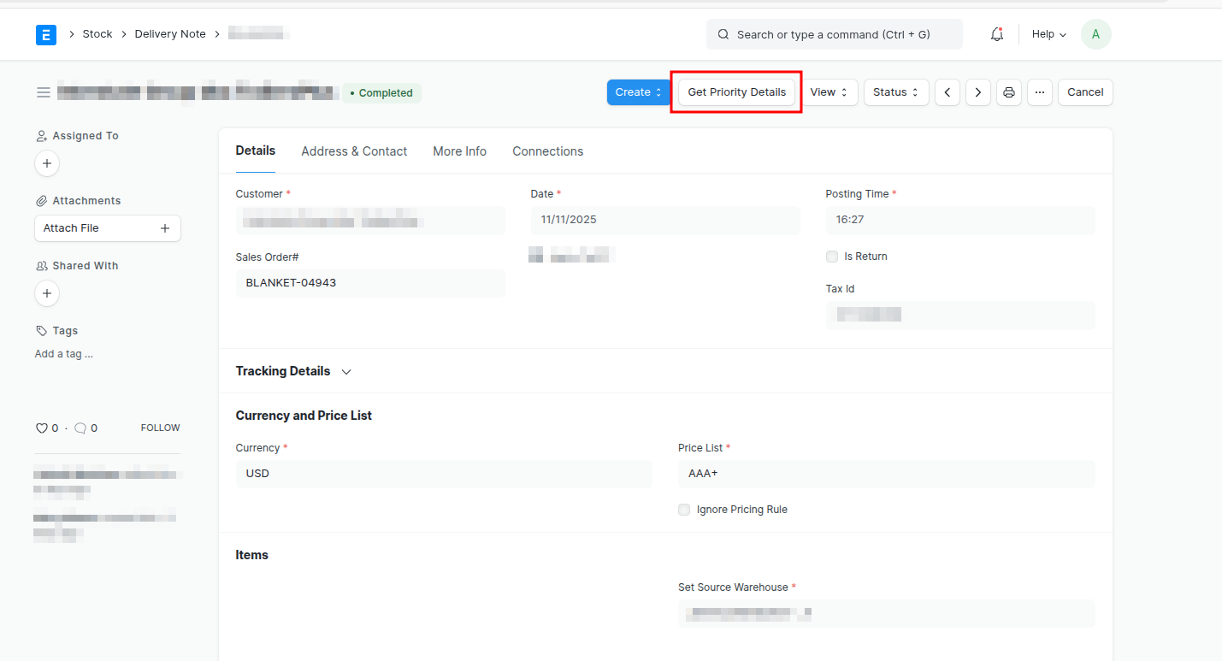Go to previous document arrow
This screenshot has width=1222, height=661.
pos(947,92)
